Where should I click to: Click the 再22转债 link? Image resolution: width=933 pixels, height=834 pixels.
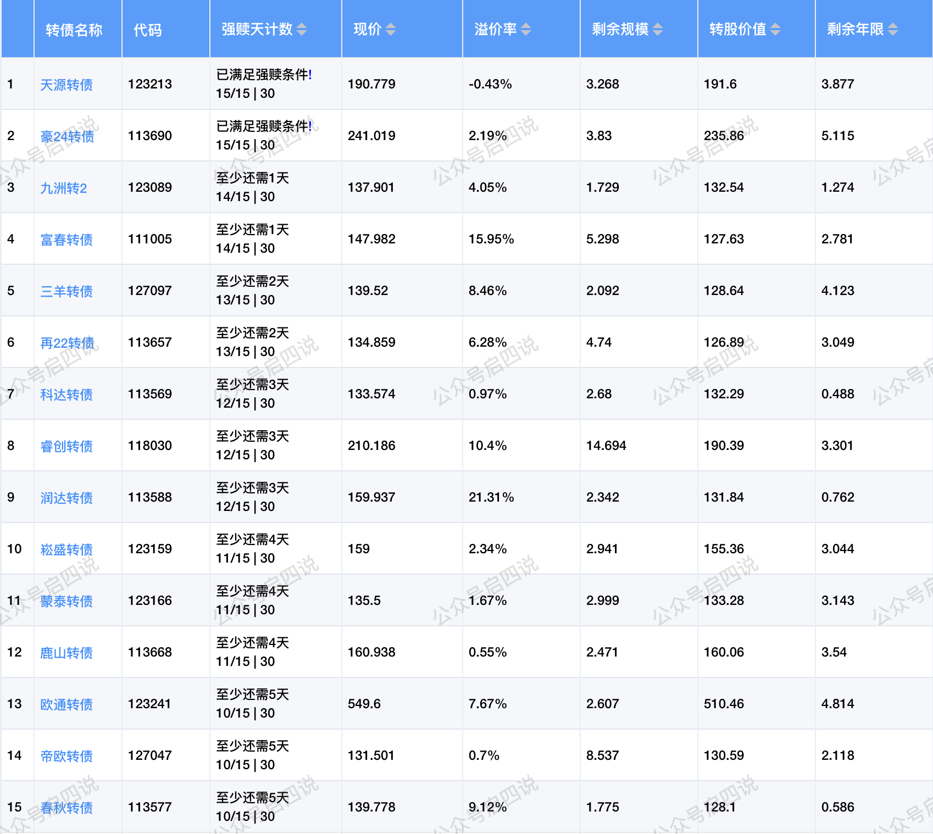(x=67, y=343)
